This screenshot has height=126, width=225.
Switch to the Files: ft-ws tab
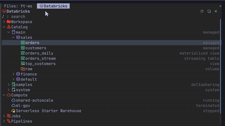click(18, 6)
